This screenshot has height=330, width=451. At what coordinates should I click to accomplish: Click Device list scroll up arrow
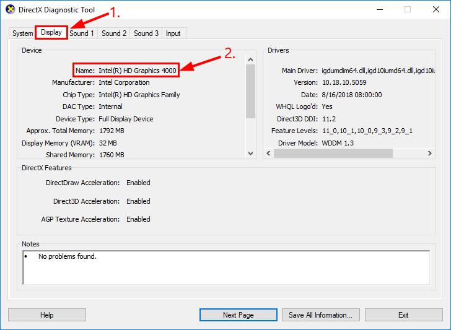[x=250, y=59]
